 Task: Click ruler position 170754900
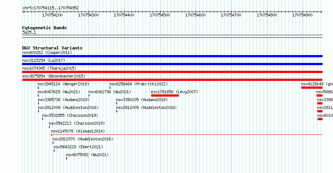[302, 15]
